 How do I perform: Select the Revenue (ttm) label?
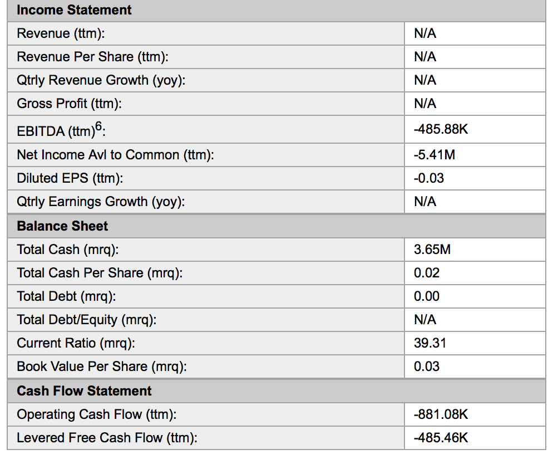(61, 33)
